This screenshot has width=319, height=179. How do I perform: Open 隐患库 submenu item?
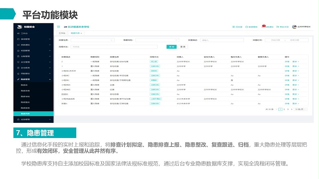[24, 85]
